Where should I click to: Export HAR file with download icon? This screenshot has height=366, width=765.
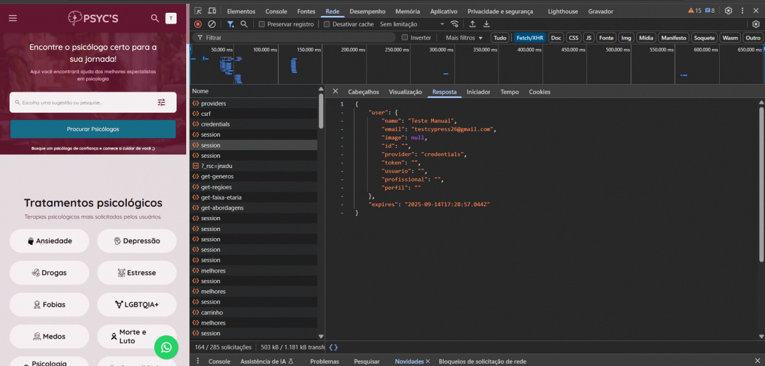(486, 24)
